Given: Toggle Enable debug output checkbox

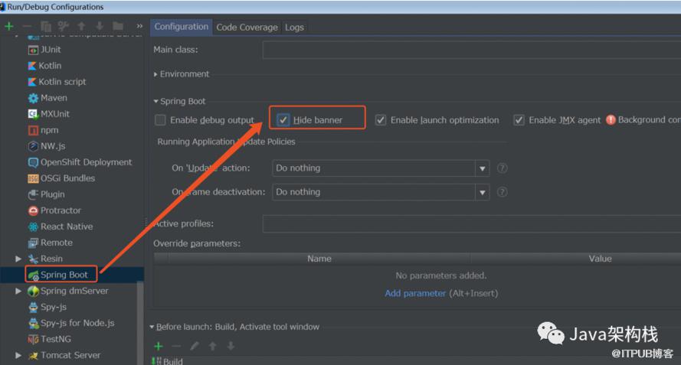Looking at the screenshot, I should tap(160, 120).
